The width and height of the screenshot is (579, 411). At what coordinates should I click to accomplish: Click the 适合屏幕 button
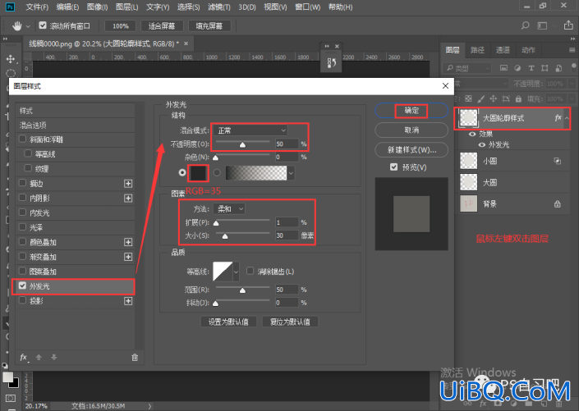(161, 25)
